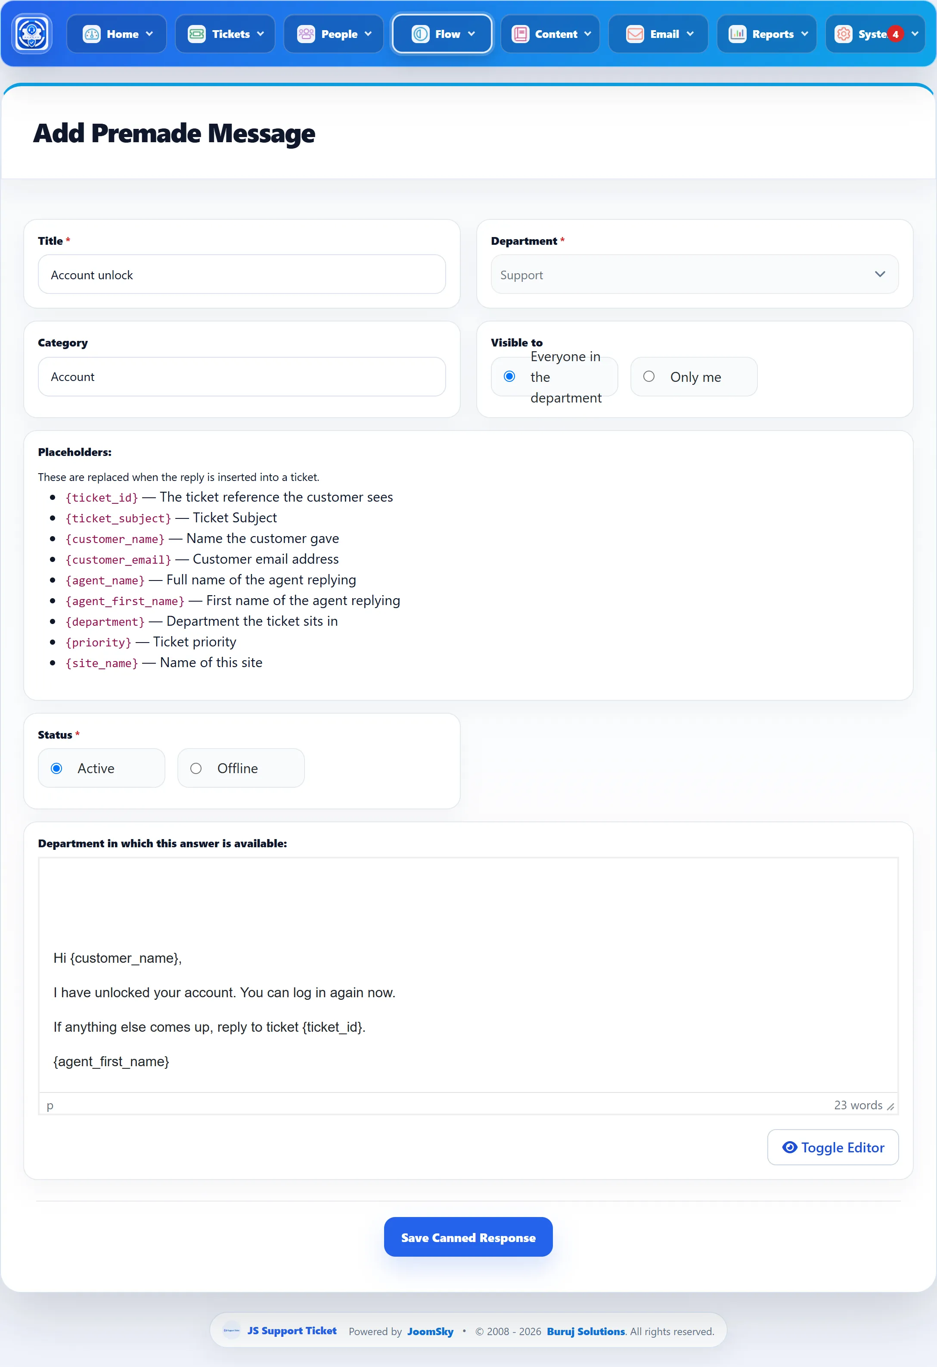Open the Email menu label
Image resolution: width=937 pixels, height=1367 pixels.
[664, 34]
